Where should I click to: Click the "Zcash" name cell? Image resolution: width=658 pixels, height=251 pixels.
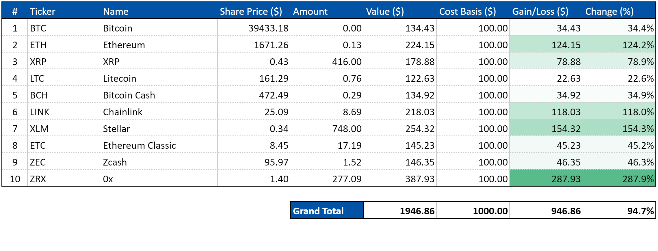(115, 162)
